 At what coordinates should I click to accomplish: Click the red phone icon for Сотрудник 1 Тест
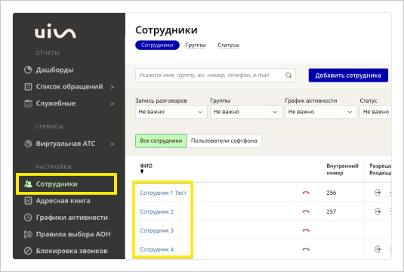306,193
